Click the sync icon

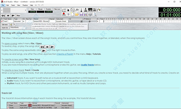pos(72,10)
